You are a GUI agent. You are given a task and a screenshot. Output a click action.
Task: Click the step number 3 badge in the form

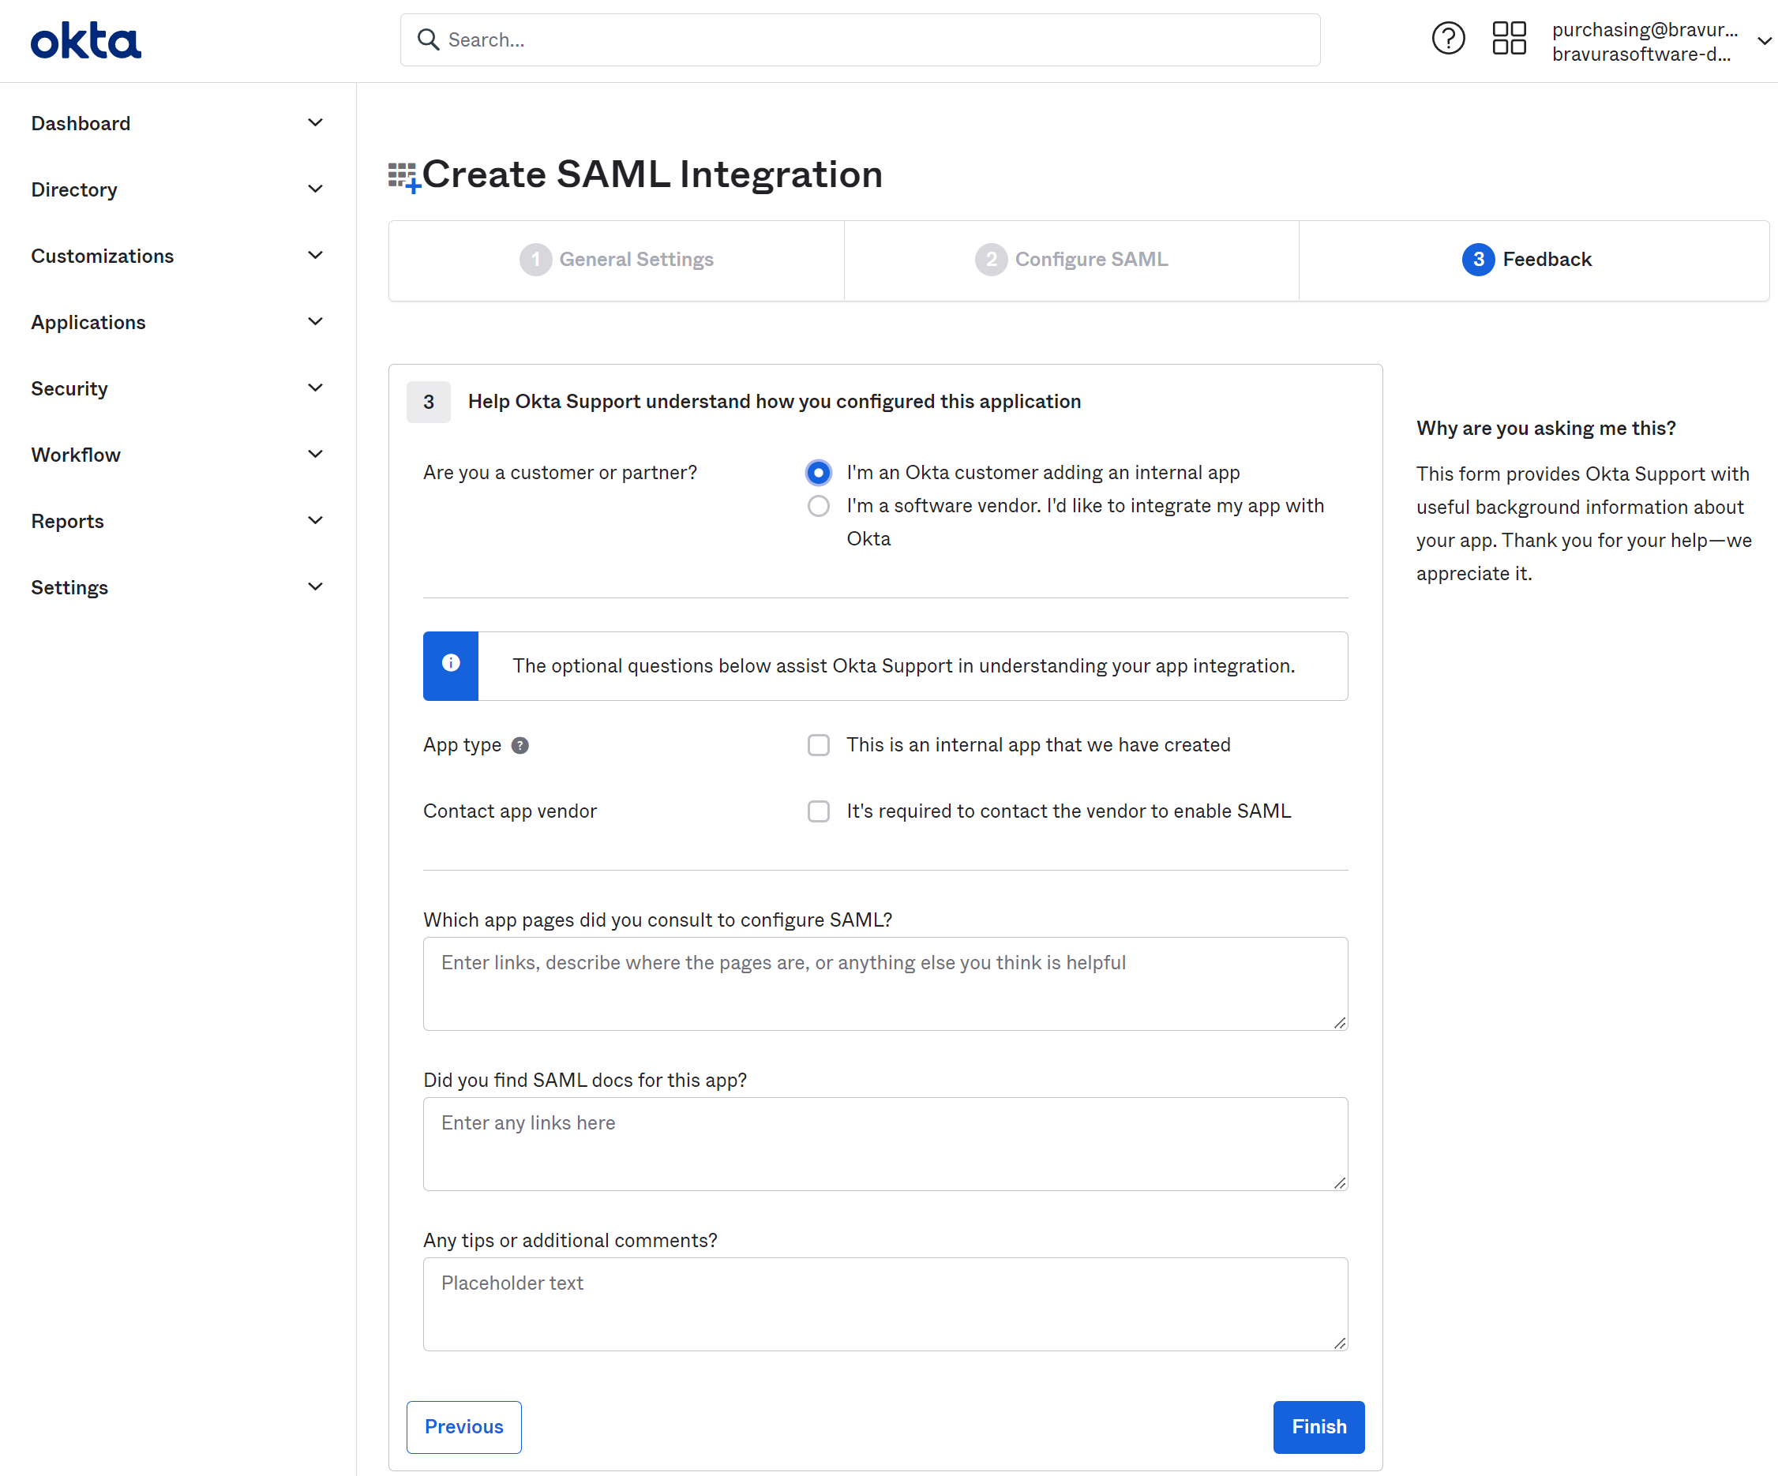click(x=429, y=402)
